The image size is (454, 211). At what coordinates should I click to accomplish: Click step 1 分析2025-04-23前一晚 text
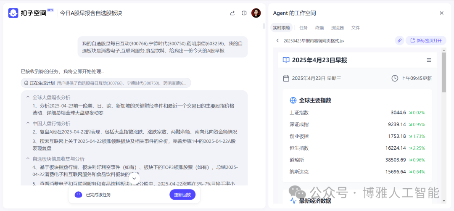coord(134,109)
